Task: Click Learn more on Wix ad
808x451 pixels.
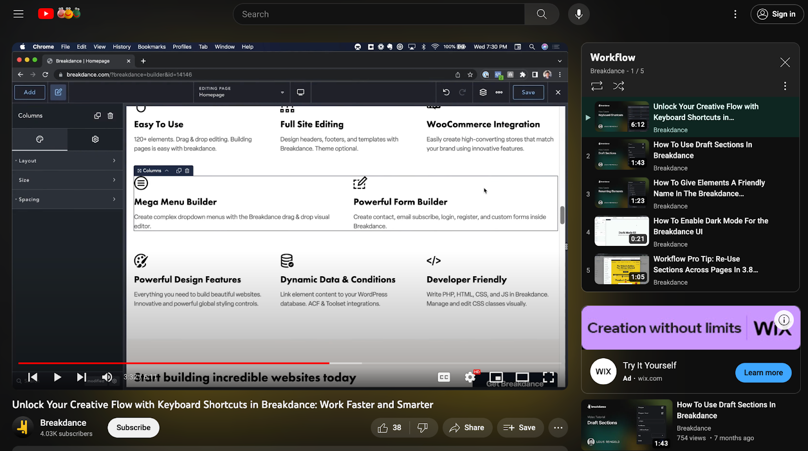Action: pos(763,373)
